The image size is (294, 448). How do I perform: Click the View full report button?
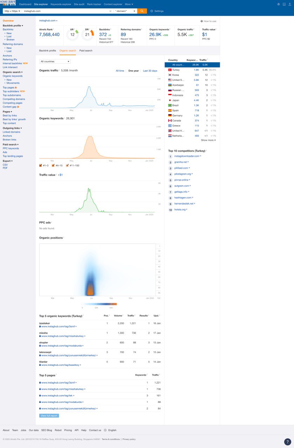coord(49,416)
